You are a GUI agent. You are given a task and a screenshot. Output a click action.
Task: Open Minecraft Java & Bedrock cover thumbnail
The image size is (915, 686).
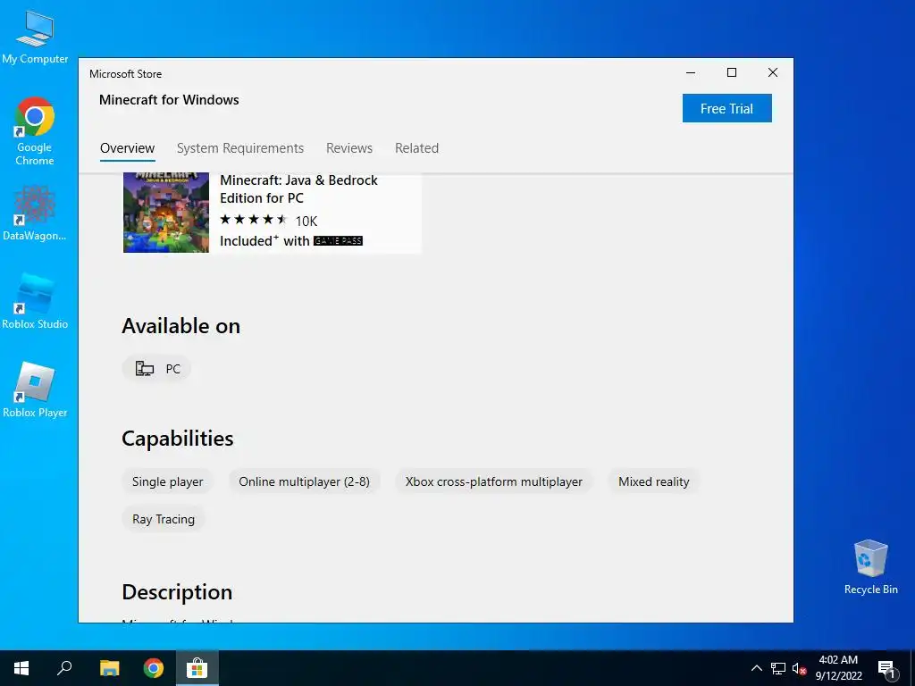click(165, 213)
